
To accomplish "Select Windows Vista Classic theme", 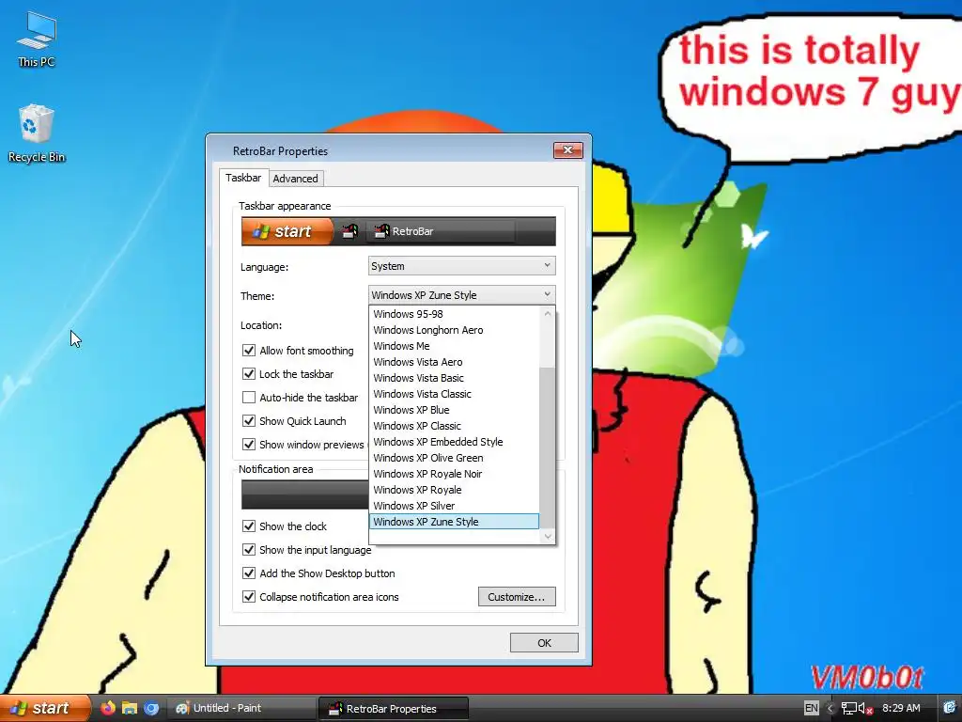I will (454, 394).
